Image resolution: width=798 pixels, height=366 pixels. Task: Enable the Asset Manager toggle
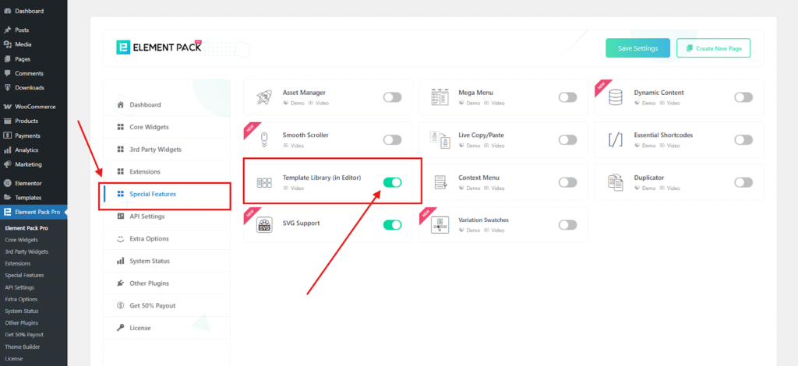(x=393, y=97)
